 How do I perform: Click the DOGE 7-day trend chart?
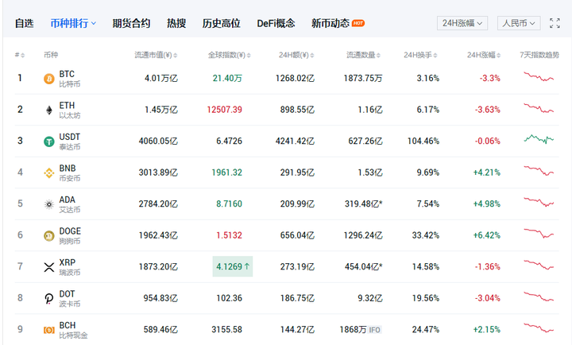click(x=539, y=233)
